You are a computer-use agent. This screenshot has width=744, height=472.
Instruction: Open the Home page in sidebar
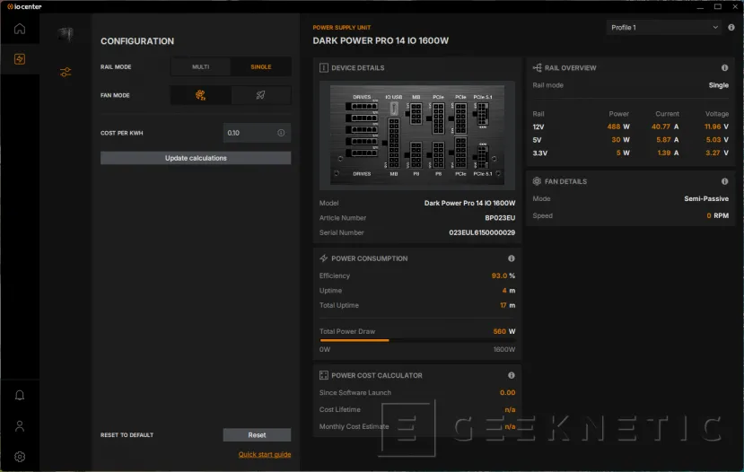[20, 29]
